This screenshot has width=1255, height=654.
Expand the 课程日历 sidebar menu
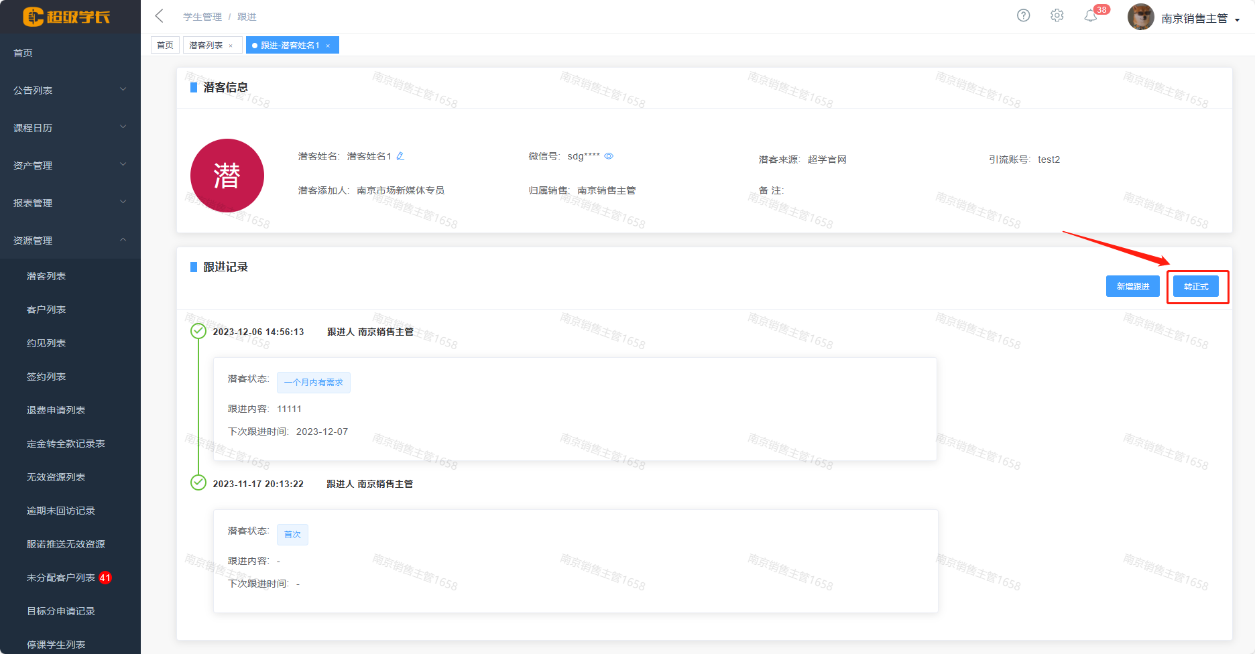[x=70, y=127]
